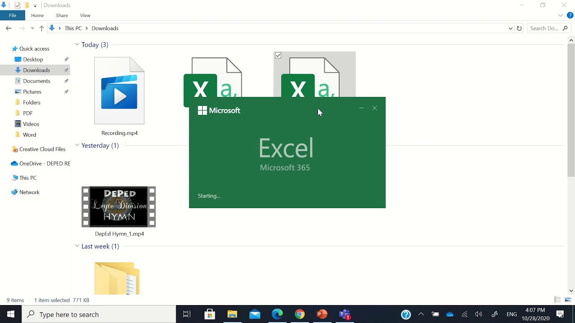
Task: Collapse the Today (3) group
Action: (77, 44)
